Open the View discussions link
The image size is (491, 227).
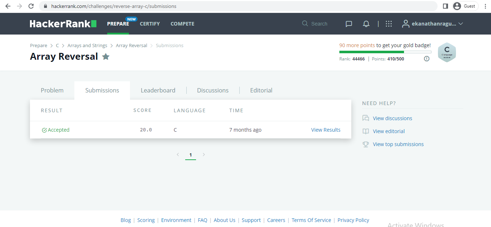[392, 118]
